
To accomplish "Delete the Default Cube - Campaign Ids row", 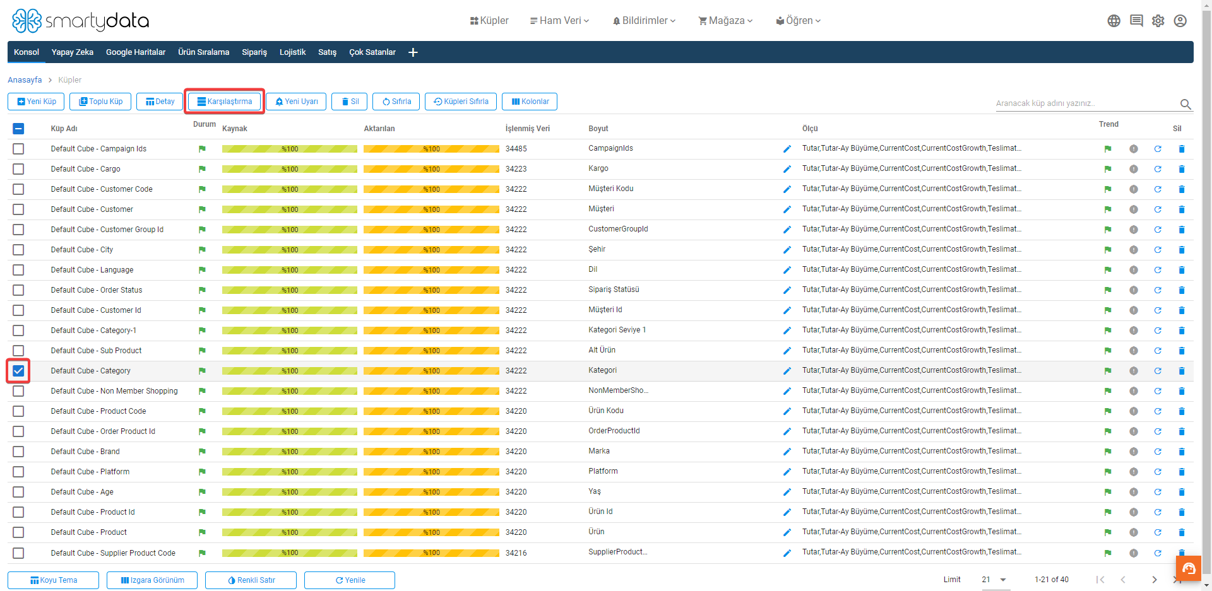I will [x=1182, y=149].
